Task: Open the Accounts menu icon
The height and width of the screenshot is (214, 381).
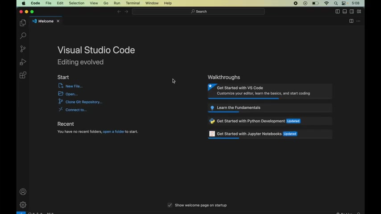Action: click(x=23, y=192)
